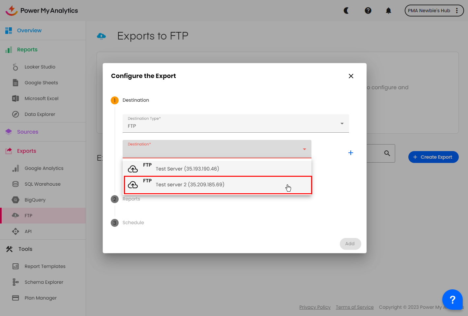
Task: Open the floating blue help chat button
Action: tap(452, 300)
